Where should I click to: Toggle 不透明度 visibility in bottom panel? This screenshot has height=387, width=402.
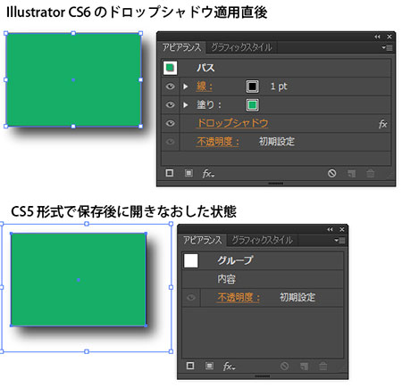click(x=191, y=297)
